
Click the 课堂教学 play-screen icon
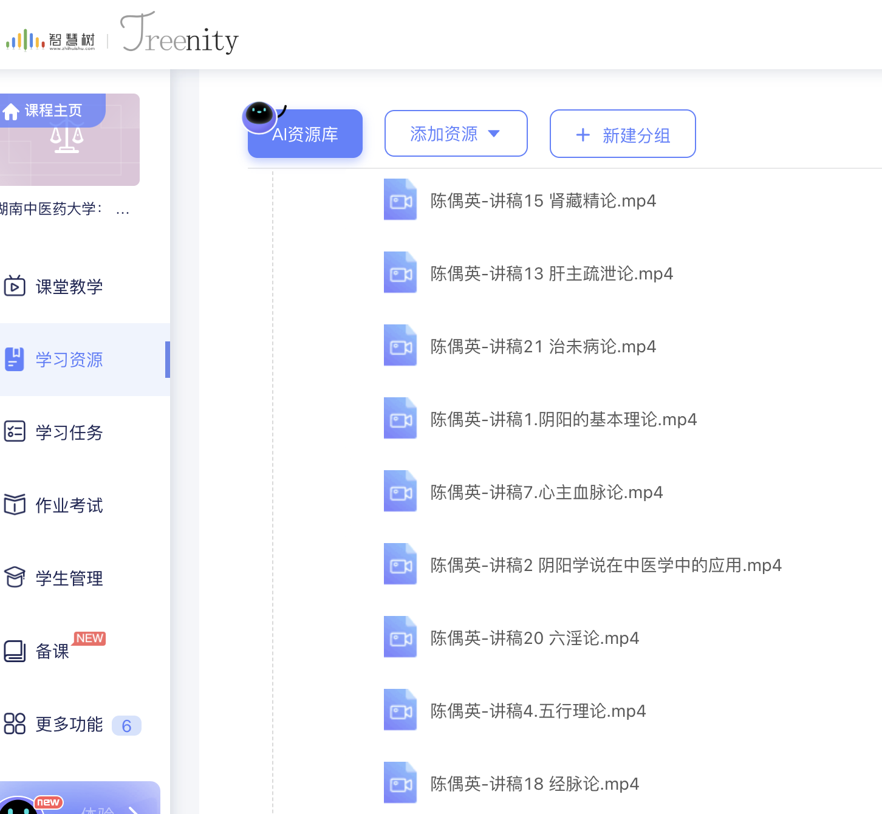pos(15,286)
